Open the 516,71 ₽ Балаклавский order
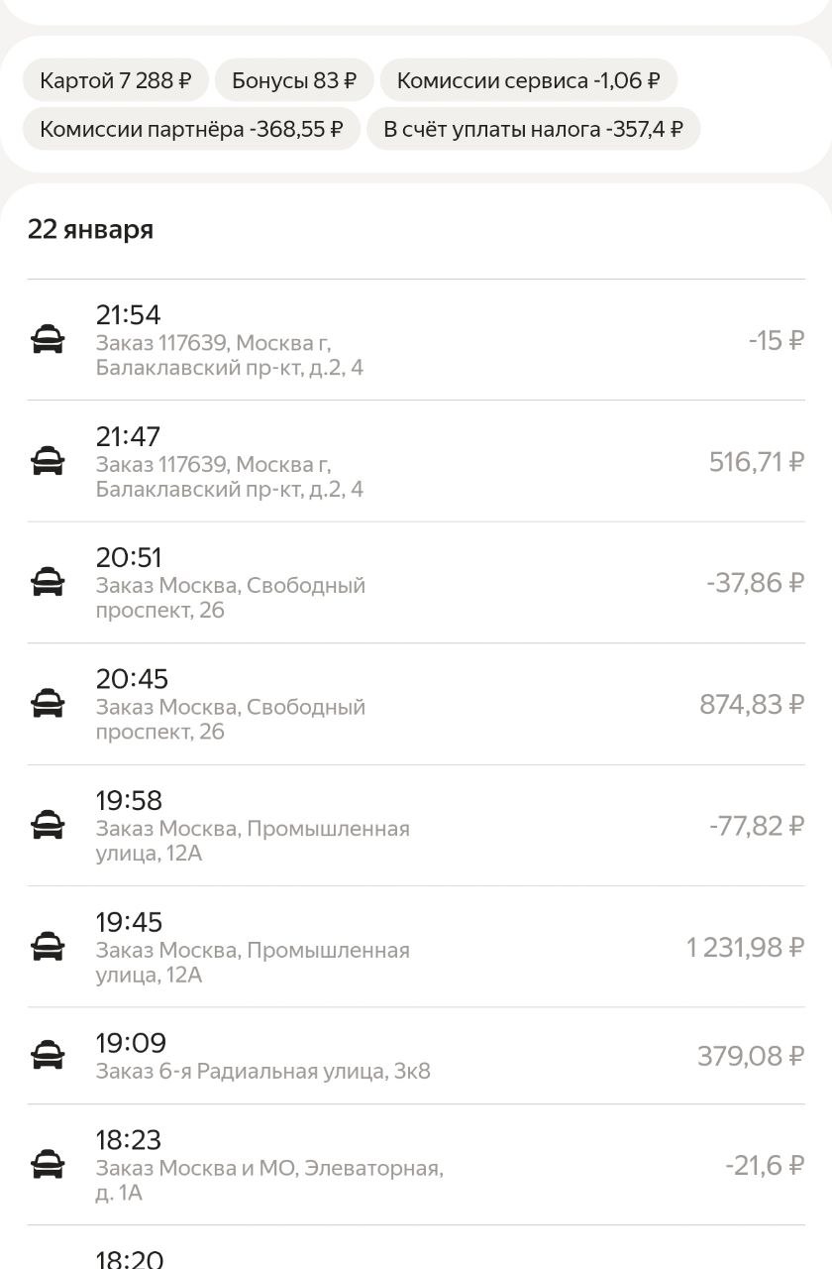832x1269 pixels. pos(416,462)
